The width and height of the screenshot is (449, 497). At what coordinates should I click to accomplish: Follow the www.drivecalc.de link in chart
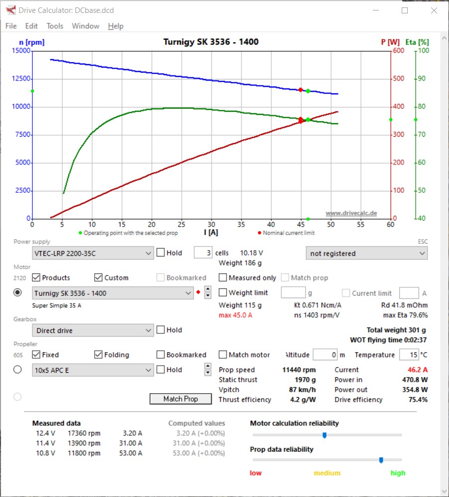pos(351,213)
